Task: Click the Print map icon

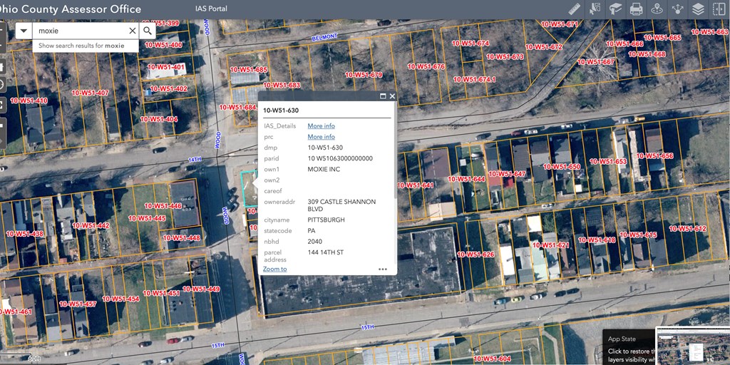Action: [x=636, y=9]
